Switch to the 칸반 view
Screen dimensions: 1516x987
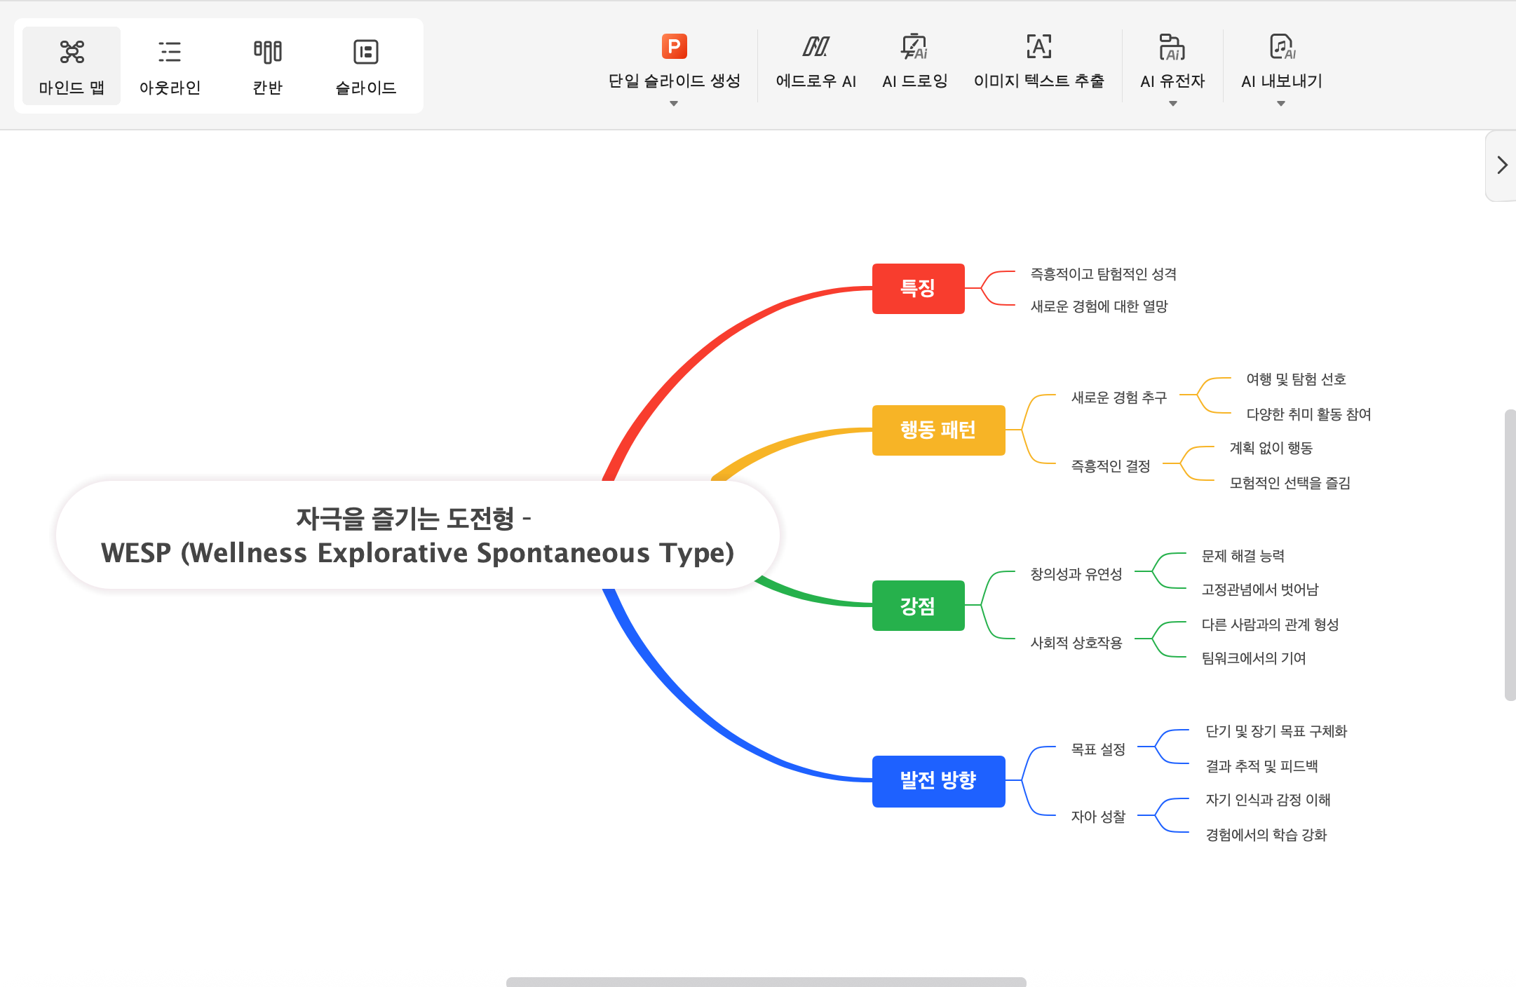268,66
